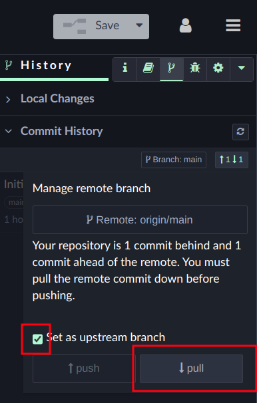
Task: Click the Branch: main selector
Action: coord(174,160)
